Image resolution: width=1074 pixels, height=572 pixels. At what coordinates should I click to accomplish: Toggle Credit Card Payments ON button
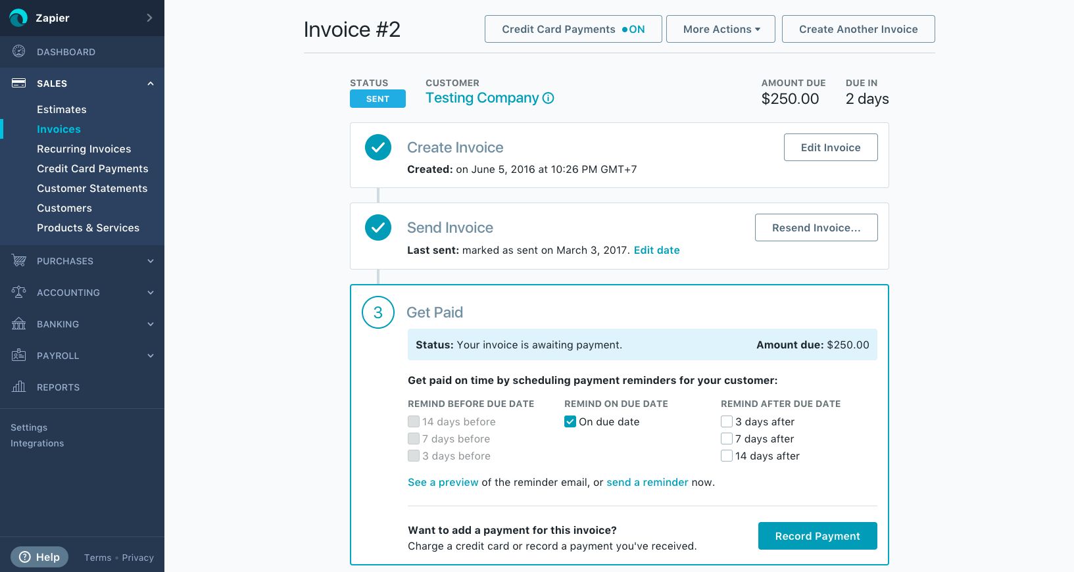pyautogui.click(x=573, y=29)
